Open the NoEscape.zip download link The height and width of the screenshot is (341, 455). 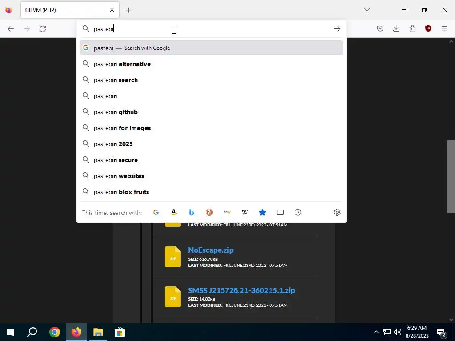tap(211, 250)
